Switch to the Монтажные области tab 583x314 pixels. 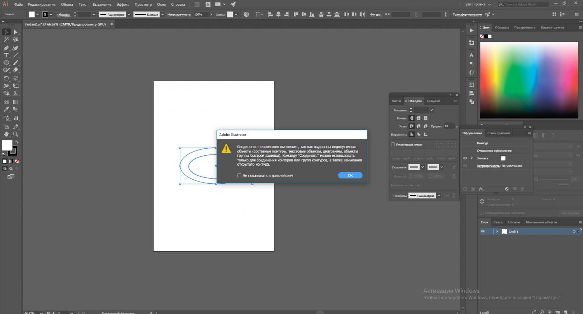pos(541,222)
